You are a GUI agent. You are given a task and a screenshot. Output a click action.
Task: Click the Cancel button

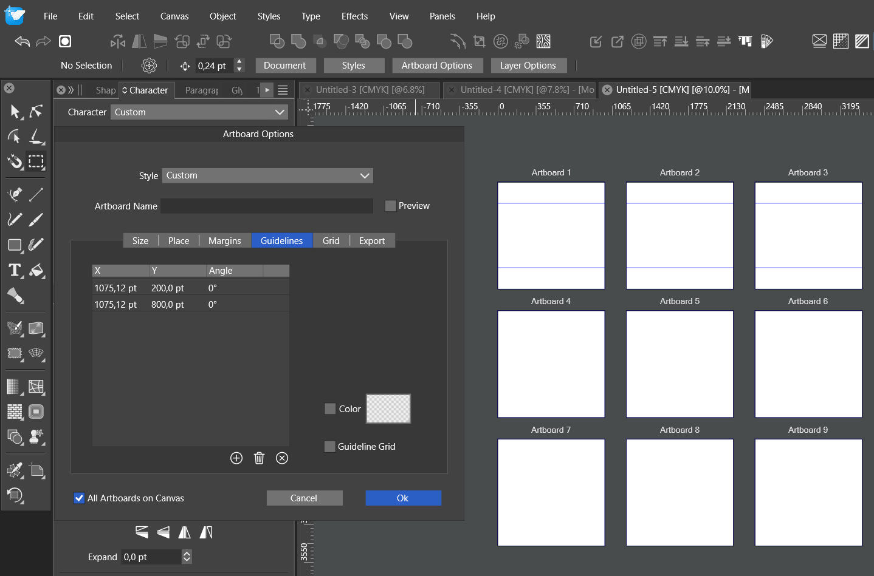click(304, 498)
